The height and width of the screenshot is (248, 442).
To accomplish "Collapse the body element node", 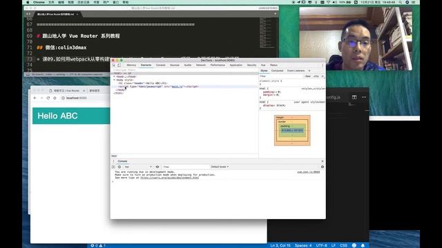I will click(x=114, y=80).
